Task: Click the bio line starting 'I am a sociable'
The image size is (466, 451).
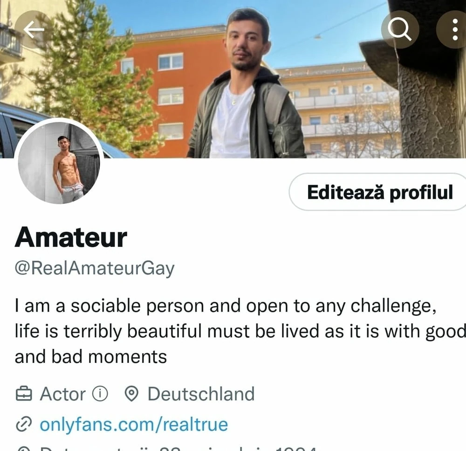Action: click(226, 306)
